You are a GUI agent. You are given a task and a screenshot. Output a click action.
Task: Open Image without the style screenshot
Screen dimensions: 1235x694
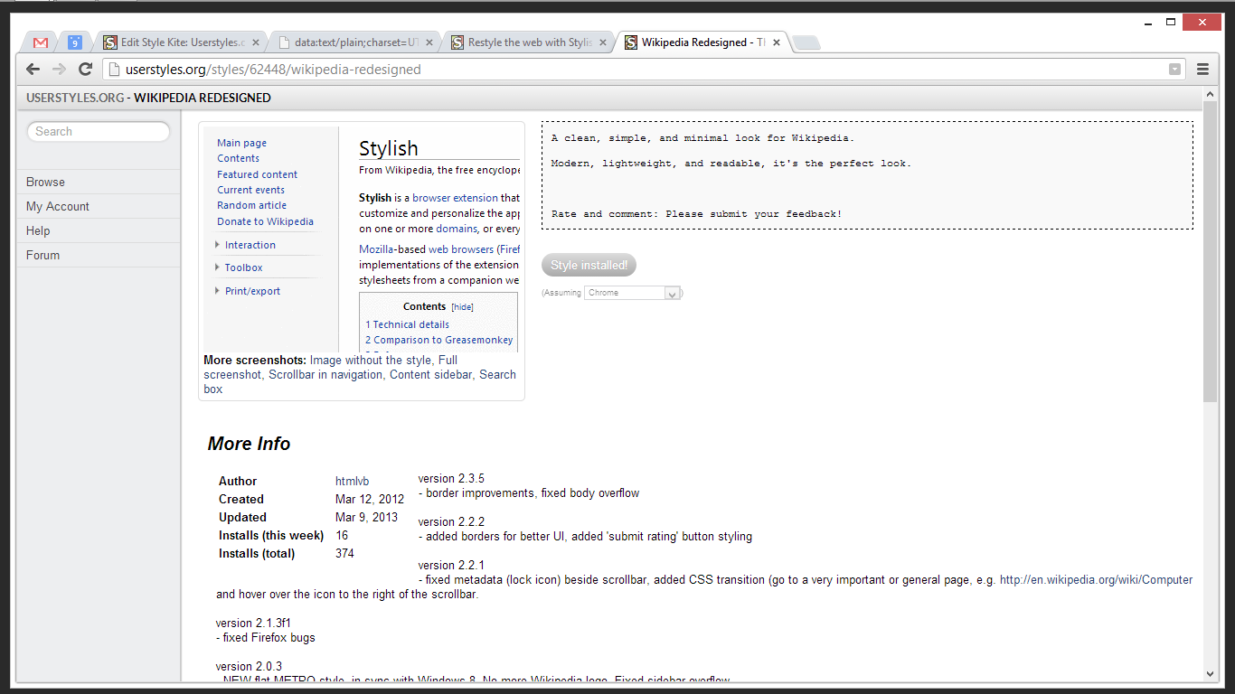click(371, 360)
